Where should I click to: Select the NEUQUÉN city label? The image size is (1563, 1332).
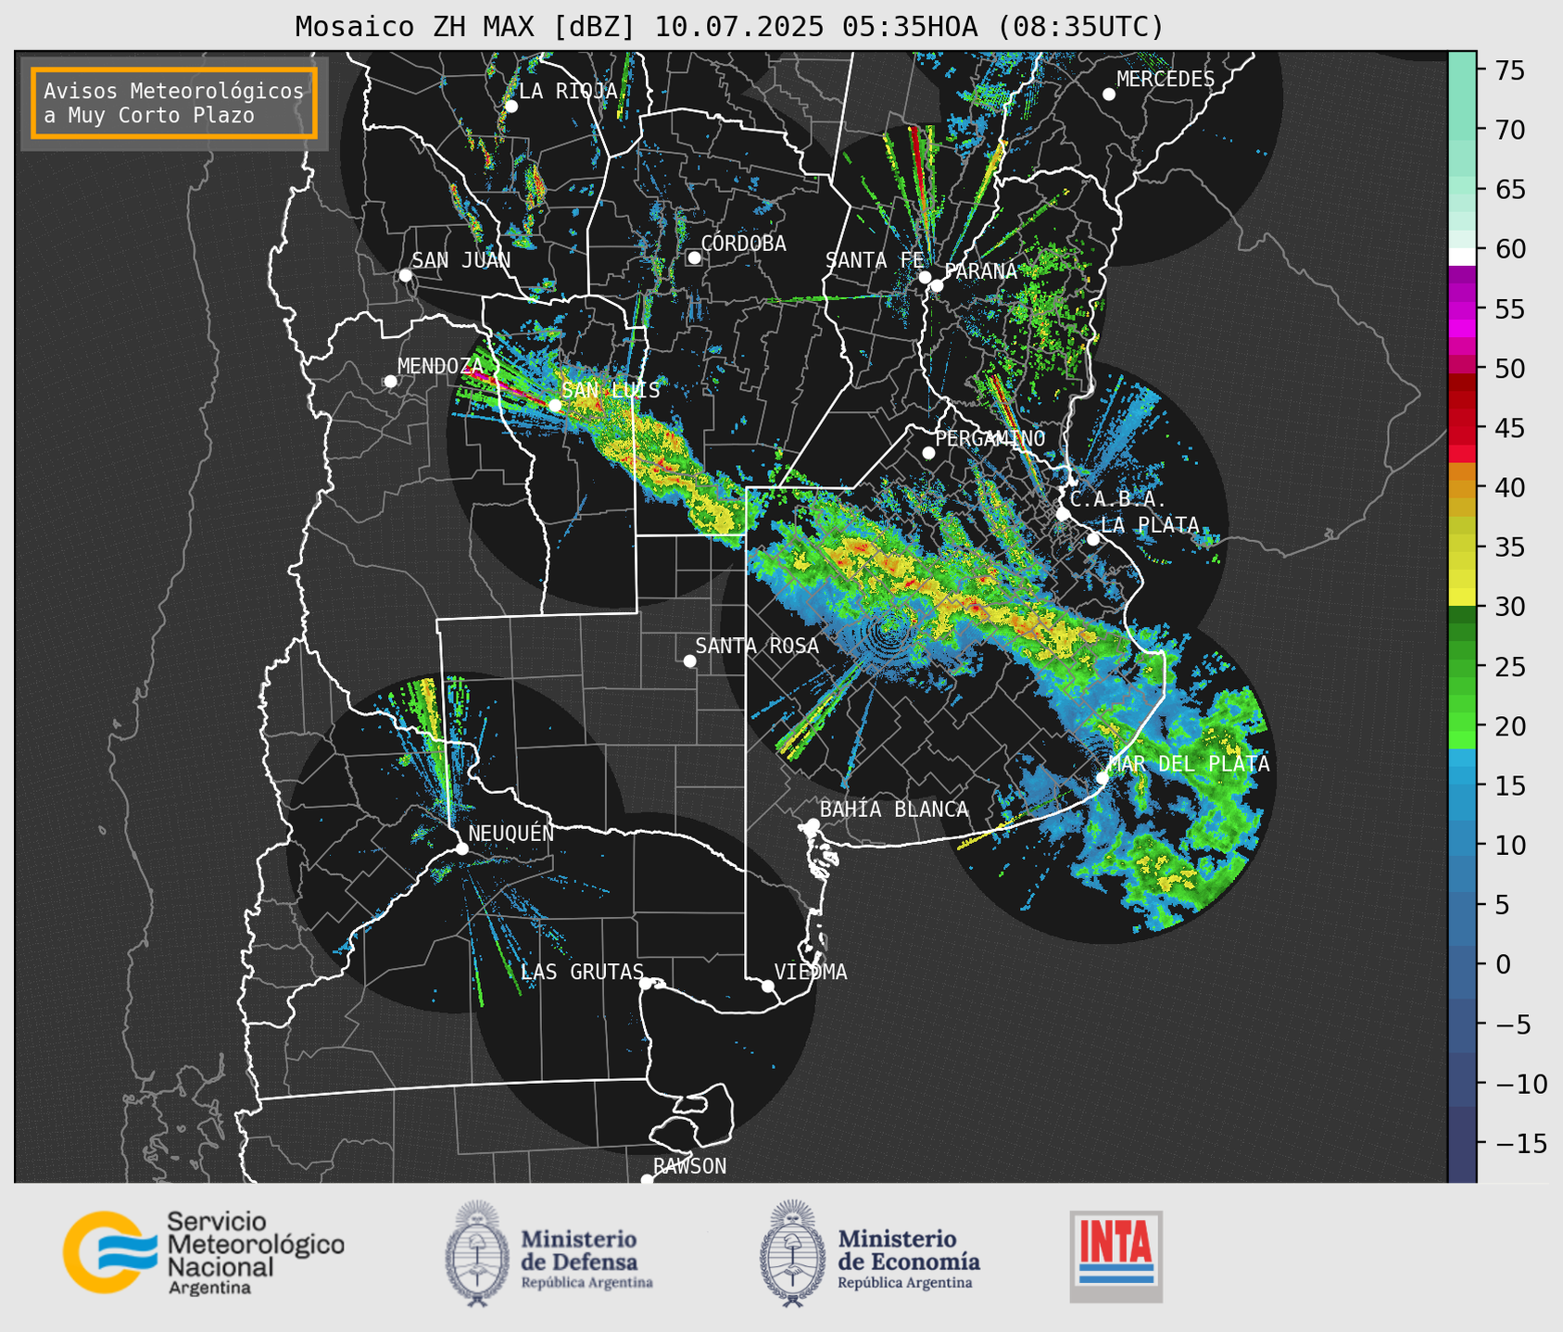tap(511, 833)
